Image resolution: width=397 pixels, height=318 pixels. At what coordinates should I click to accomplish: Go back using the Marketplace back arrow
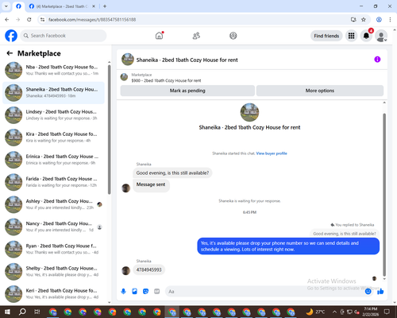click(10, 53)
